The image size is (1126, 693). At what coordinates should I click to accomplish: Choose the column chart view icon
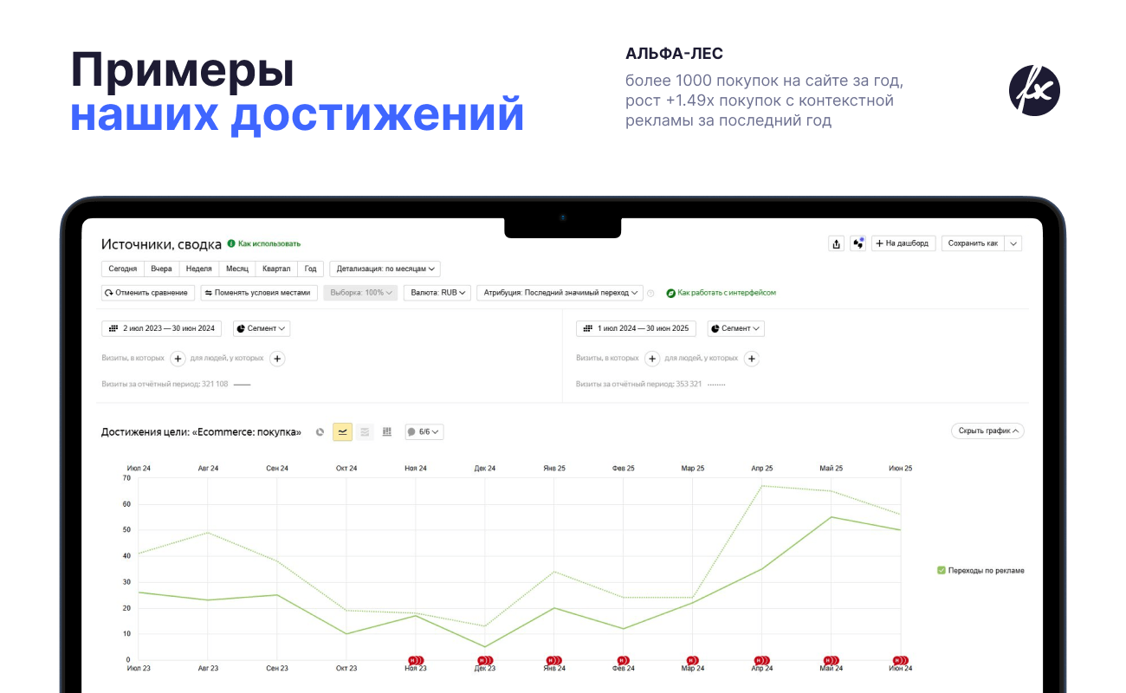pos(386,431)
